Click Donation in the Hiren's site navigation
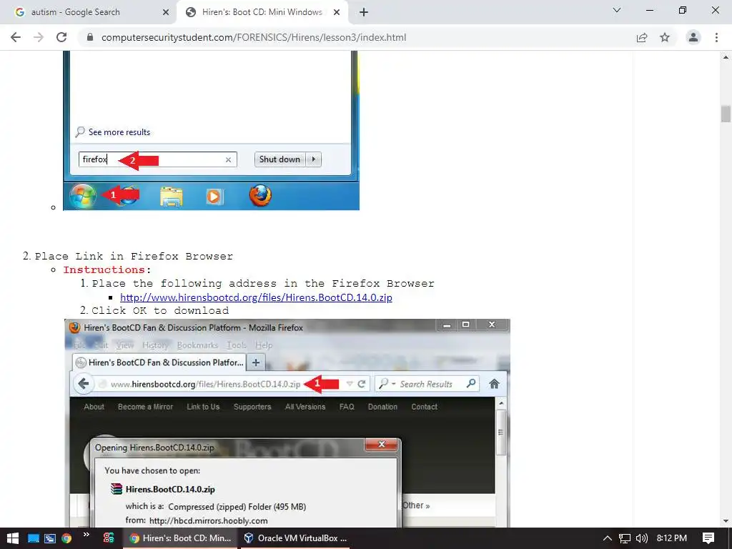 382,407
